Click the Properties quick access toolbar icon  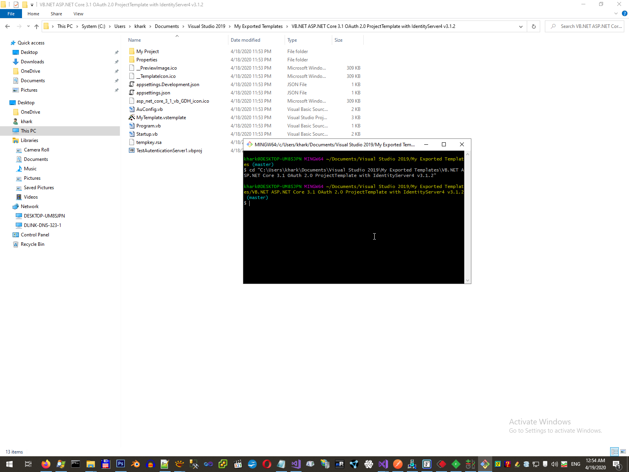tap(16, 5)
